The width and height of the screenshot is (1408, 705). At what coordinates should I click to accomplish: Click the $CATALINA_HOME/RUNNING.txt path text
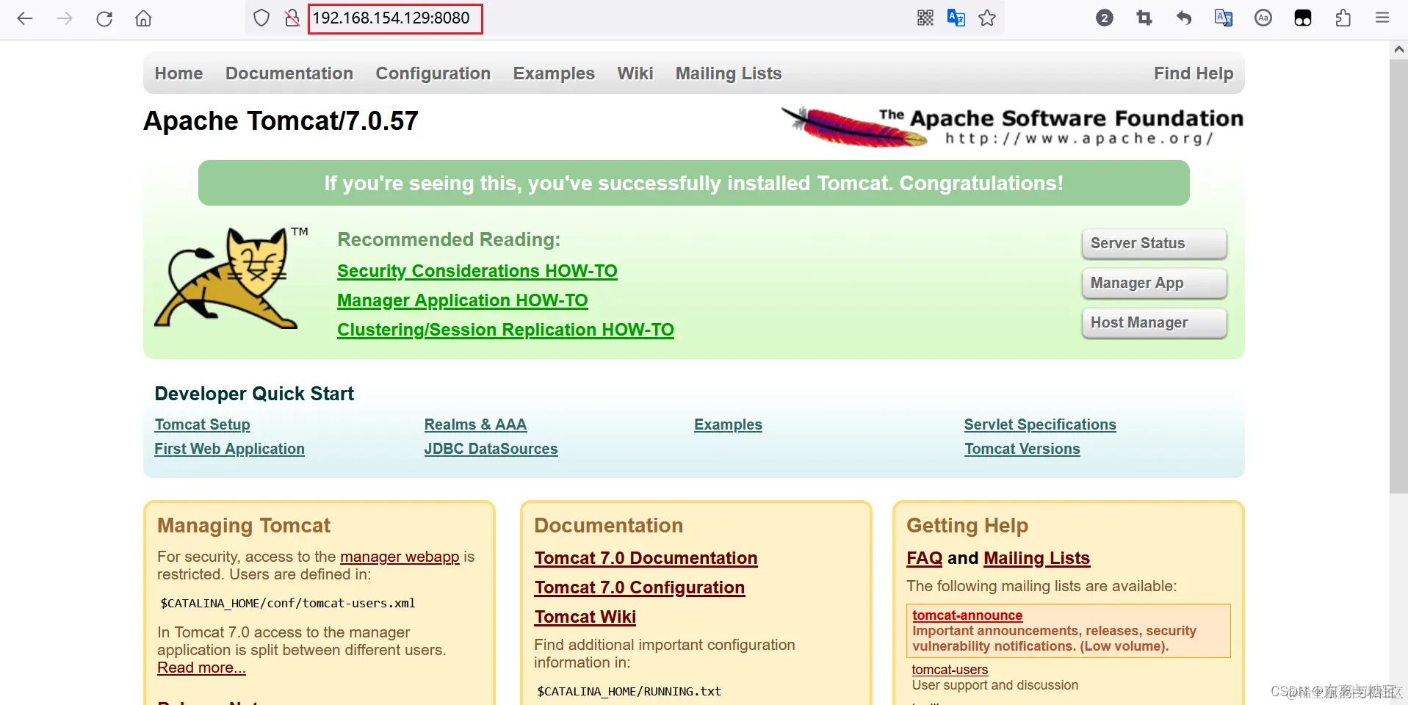pos(629,692)
